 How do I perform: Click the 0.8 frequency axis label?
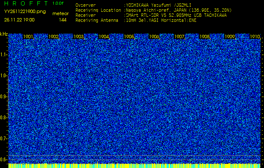pos(3,118)
